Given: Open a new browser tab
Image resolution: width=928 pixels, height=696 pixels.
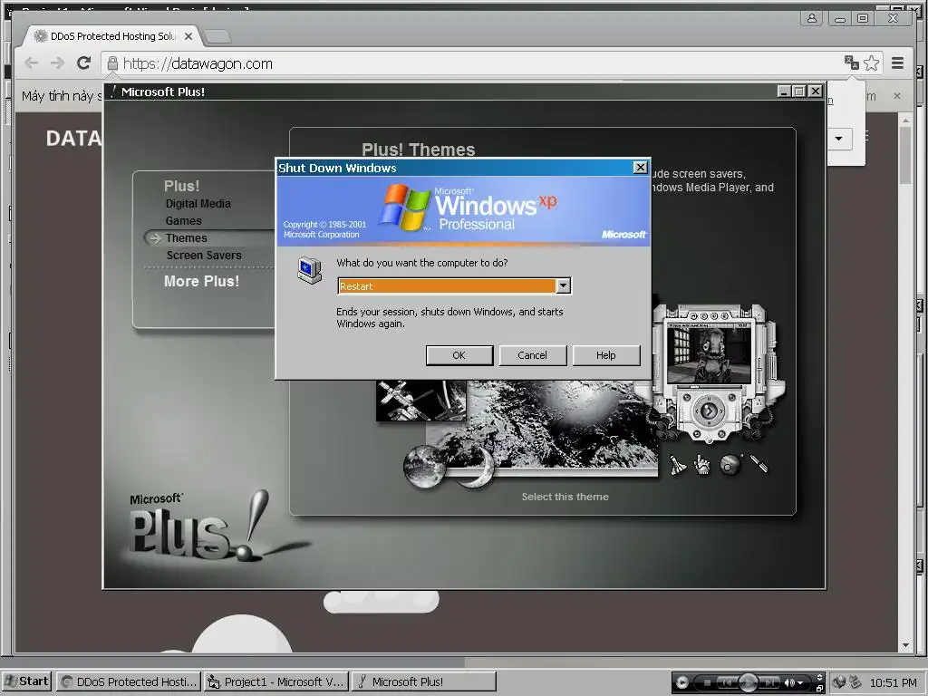Looking at the screenshot, I should point(217,36).
